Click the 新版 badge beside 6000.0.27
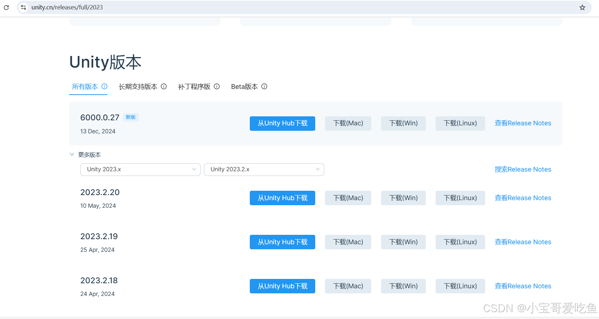This screenshot has width=599, height=319. coord(131,117)
